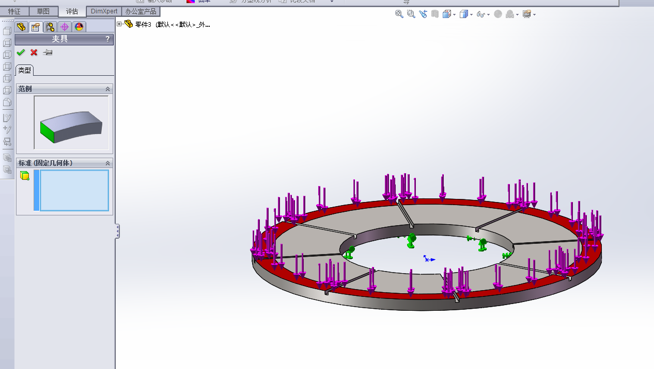Collapse the 范例 section chevron

pos(107,89)
